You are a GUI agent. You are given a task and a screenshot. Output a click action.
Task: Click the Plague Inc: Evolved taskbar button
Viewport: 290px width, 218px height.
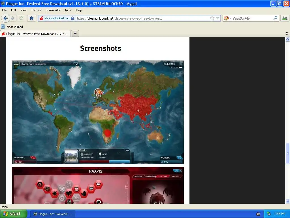click(x=52, y=214)
